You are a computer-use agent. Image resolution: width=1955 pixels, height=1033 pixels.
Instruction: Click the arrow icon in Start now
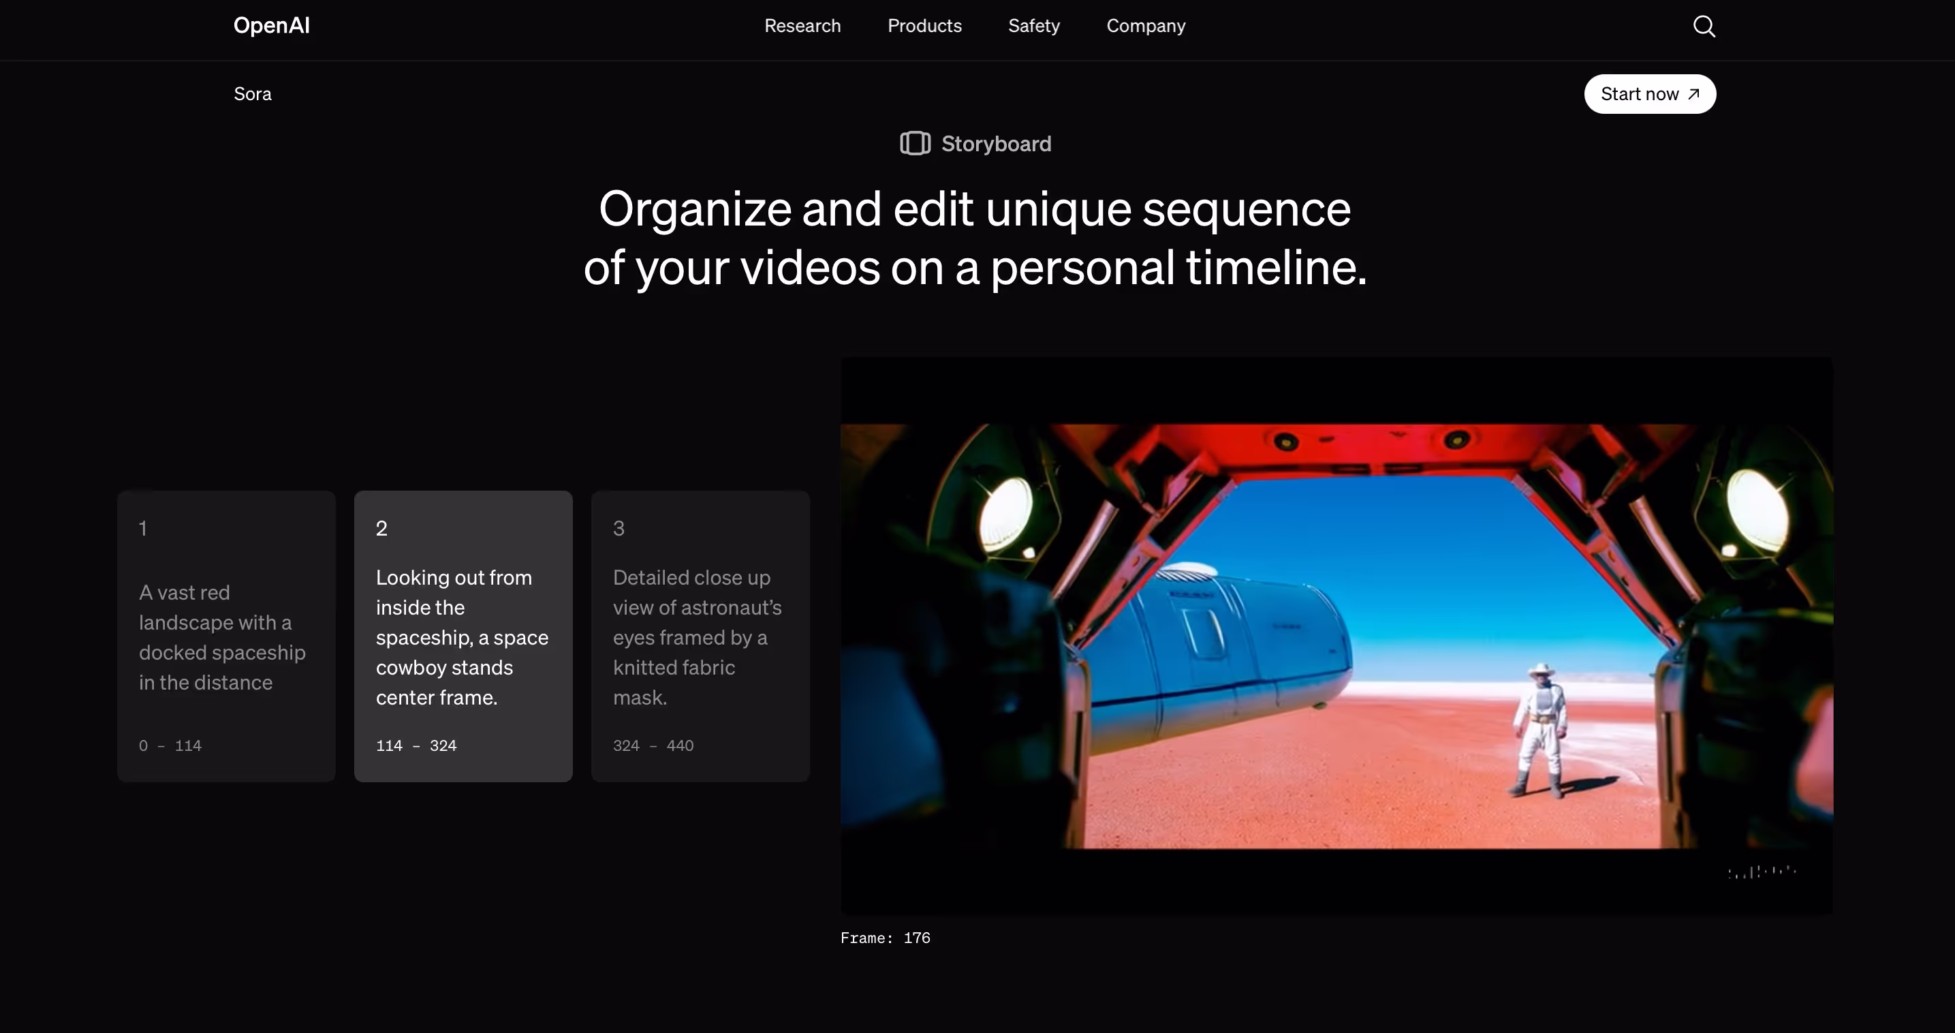tap(1694, 94)
